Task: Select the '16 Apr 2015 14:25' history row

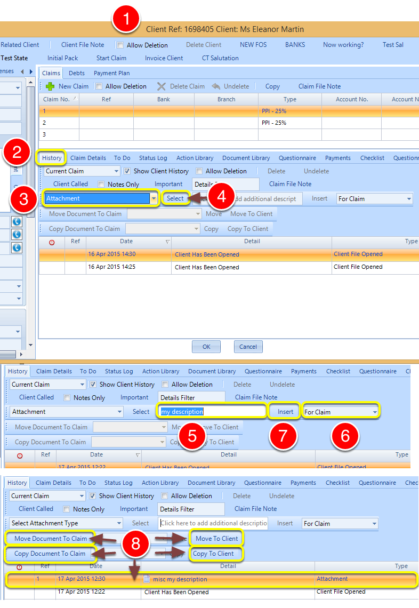Action: 229,267
